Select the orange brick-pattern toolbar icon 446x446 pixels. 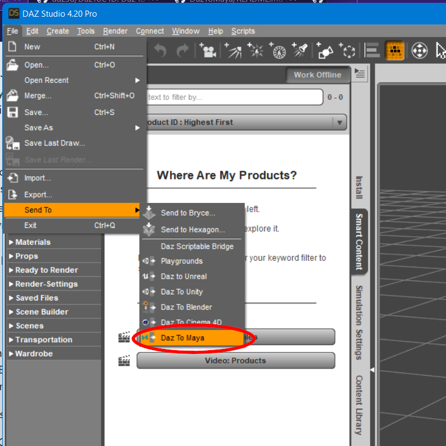tap(395, 51)
